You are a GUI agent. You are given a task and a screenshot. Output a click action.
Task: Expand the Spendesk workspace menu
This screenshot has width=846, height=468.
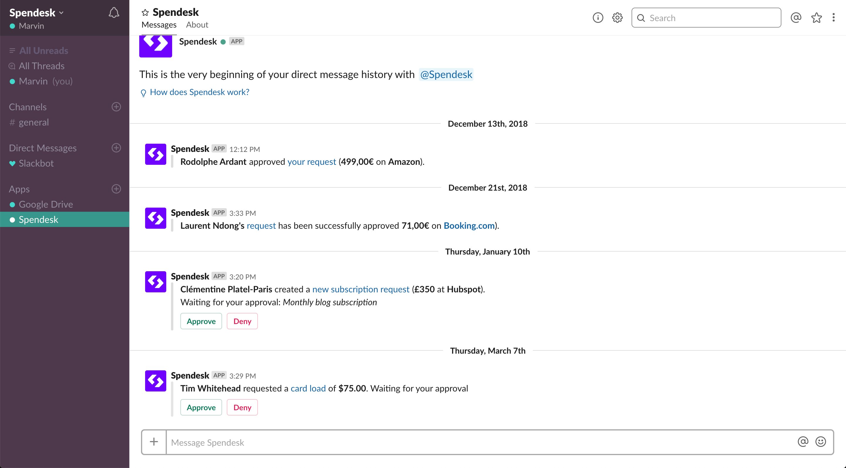36,13
